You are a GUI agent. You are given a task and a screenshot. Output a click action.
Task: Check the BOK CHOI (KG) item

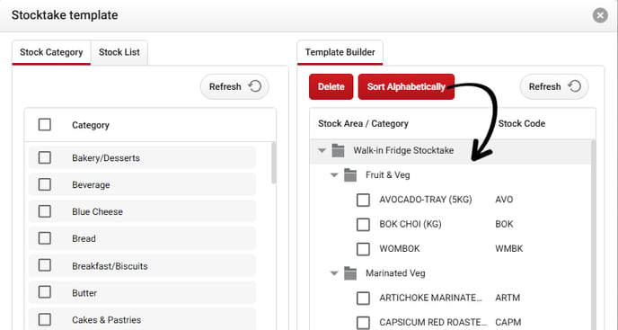point(363,224)
